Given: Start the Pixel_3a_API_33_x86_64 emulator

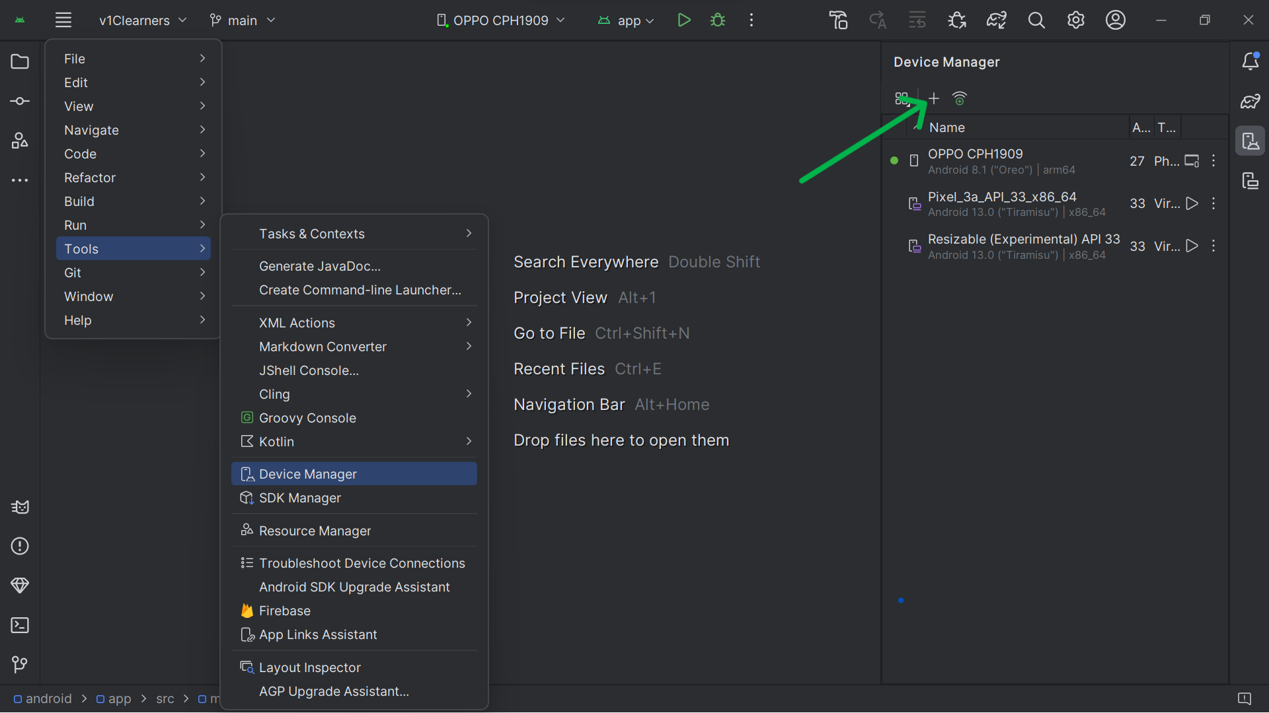Looking at the screenshot, I should coord(1192,203).
